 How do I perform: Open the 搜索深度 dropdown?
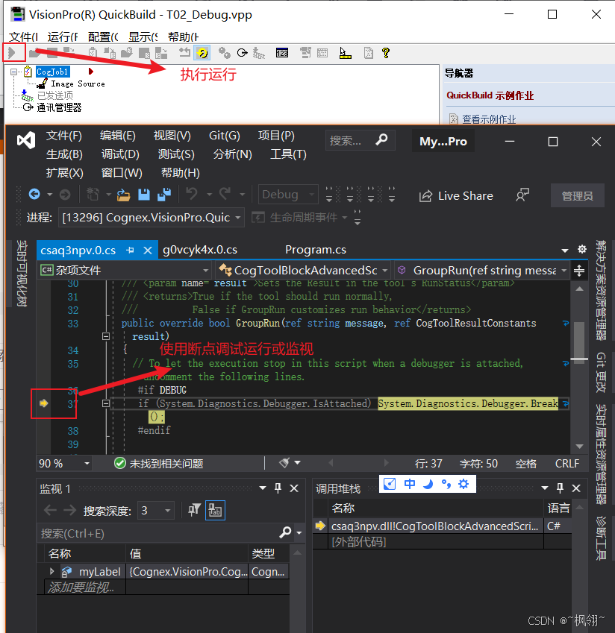[156, 511]
